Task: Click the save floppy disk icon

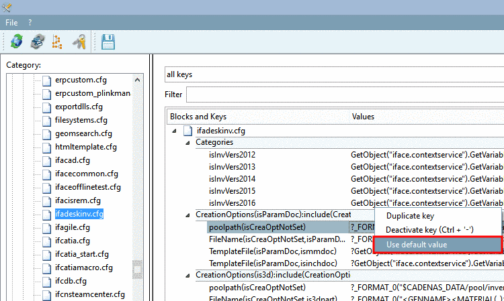Action: (x=108, y=42)
